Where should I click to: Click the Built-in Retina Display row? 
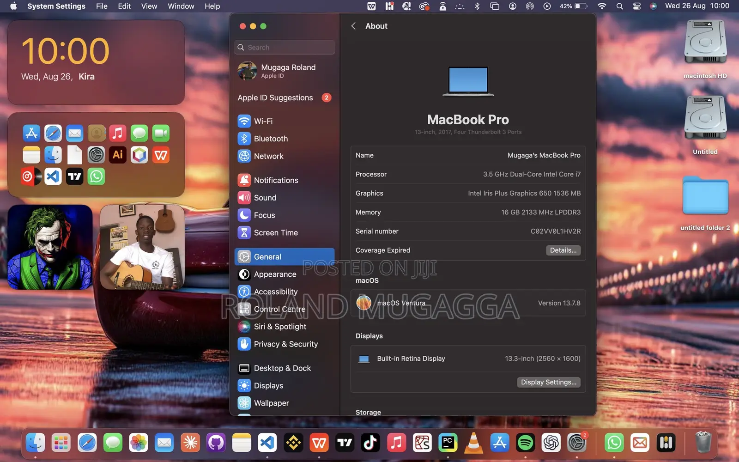tap(468, 359)
